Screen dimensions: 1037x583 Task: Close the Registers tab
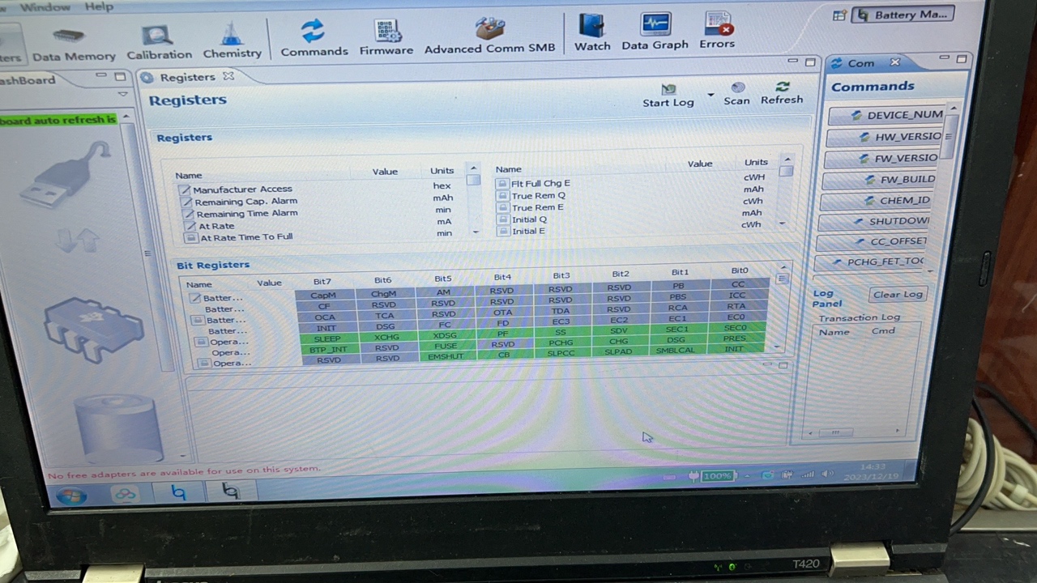pyautogui.click(x=228, y=76)
